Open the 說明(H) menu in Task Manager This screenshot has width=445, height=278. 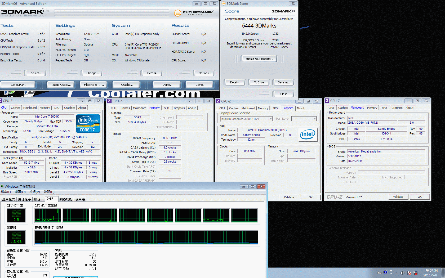point(49,192)
